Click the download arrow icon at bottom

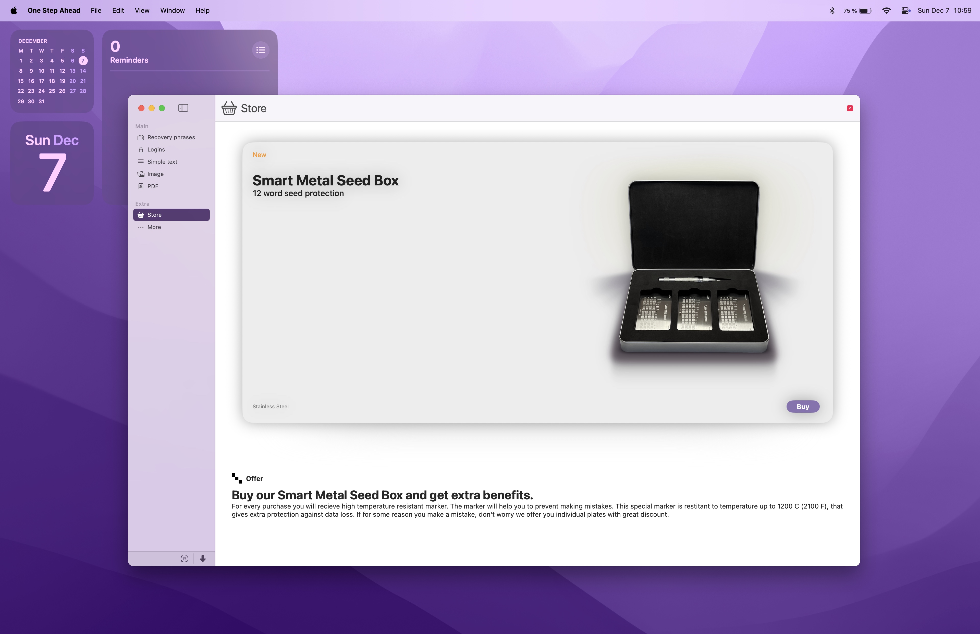click(x=203, y=559)
